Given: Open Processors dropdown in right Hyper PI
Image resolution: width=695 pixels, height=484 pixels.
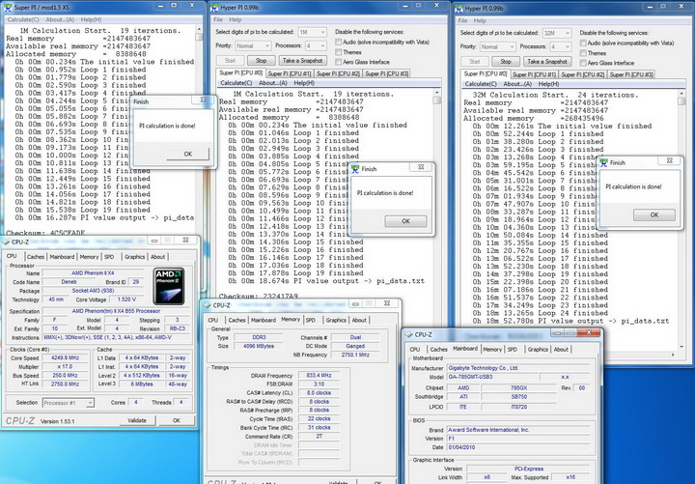Looking at the screenshot, I should pyautogui.click(x=560, y=46).
